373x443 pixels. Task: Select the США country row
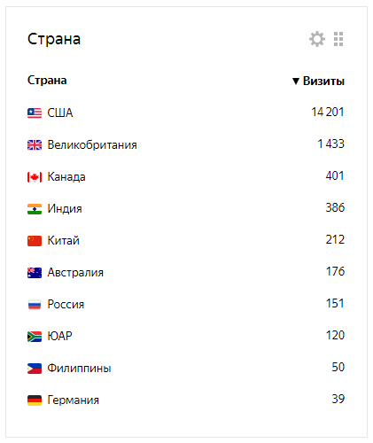pyautogui.click(x=186, y=113)
